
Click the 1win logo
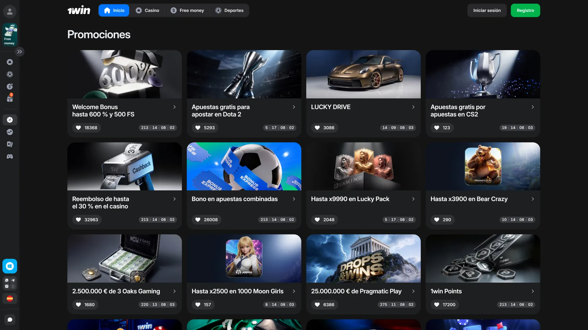79,10
